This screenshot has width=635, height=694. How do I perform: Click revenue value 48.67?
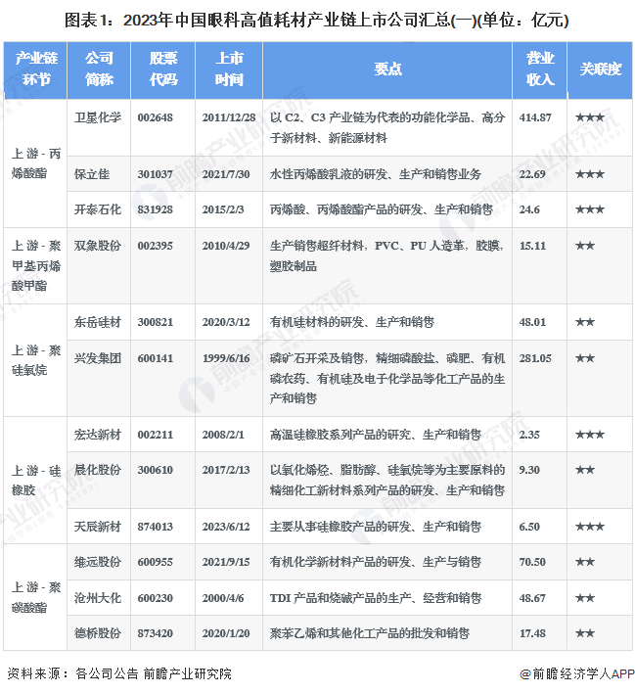532,598
